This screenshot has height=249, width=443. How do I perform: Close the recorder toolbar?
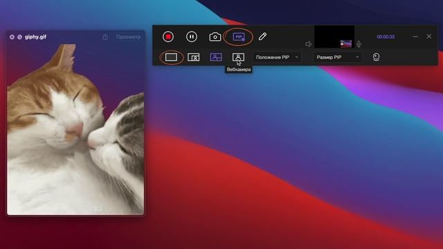click(429, 37)
